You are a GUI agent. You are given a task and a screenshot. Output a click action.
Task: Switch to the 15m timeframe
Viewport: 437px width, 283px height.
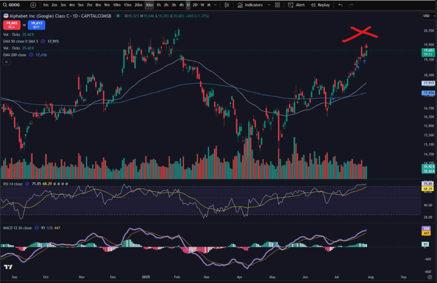click(x=127, y=5)
